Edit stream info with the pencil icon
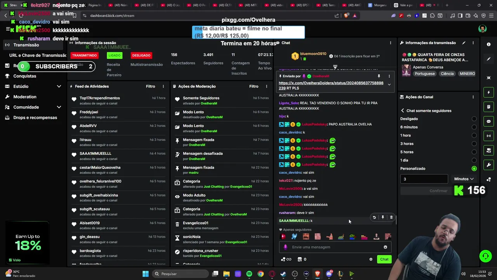The image size is (497, 280). coord(464,43)
